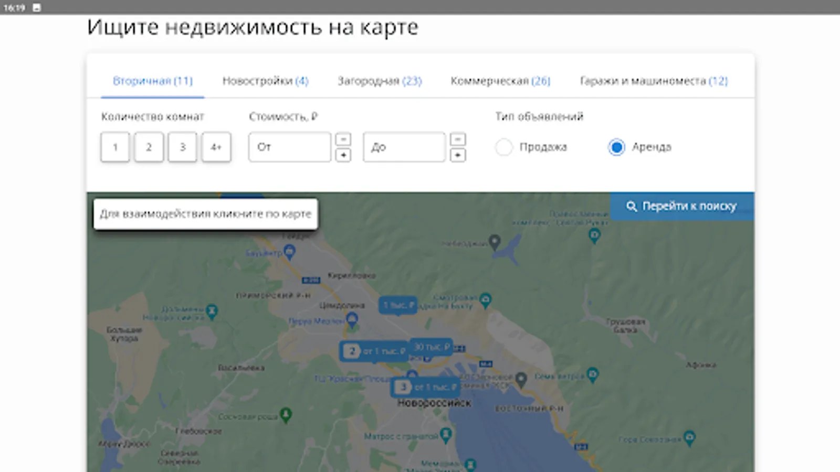
Task: Select the Продажа radio button
Action: (x=503, y=147)
